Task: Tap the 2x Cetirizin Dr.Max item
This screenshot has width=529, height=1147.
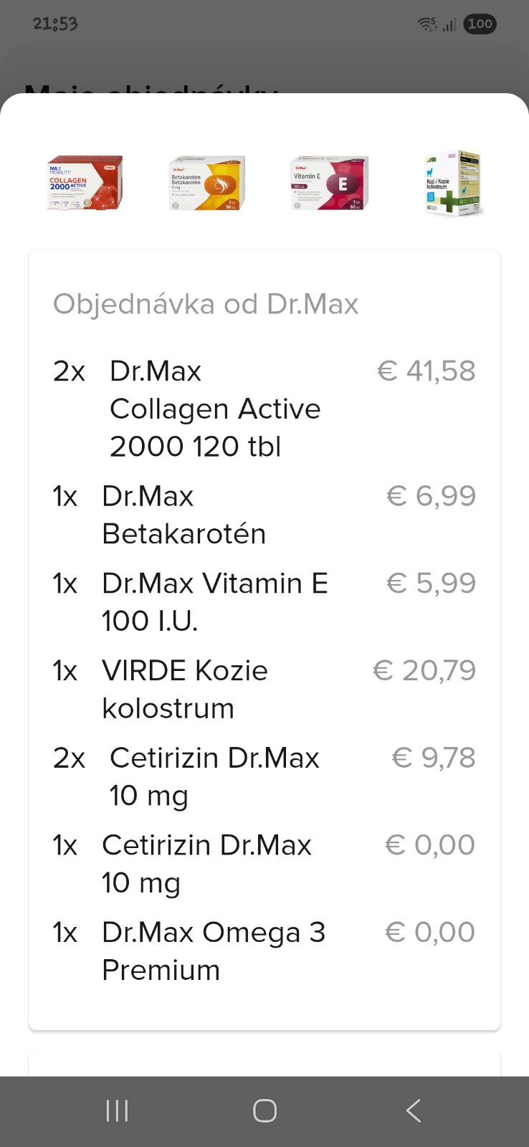Action: 214,776
